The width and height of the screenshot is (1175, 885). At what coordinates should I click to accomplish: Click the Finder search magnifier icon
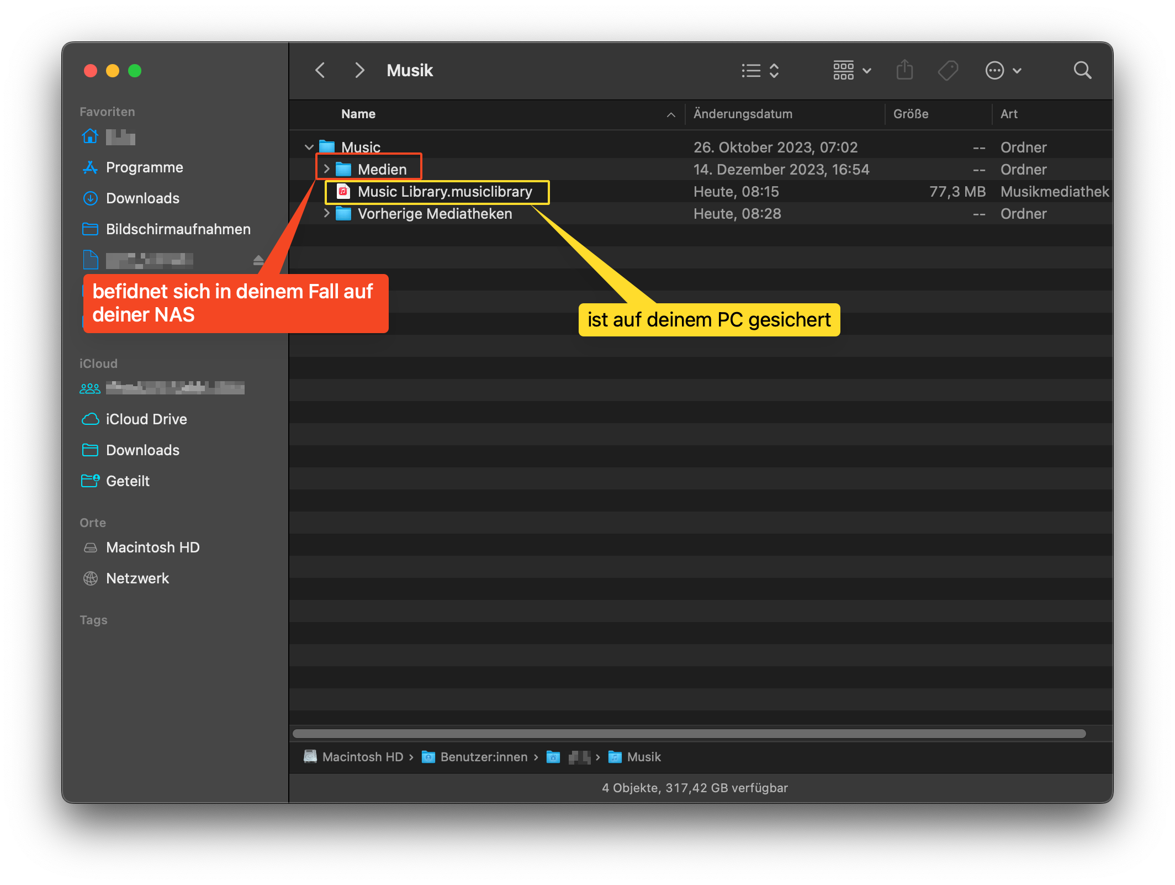1082,70
